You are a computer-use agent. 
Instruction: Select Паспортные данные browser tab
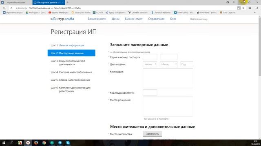tap(49, 2)
